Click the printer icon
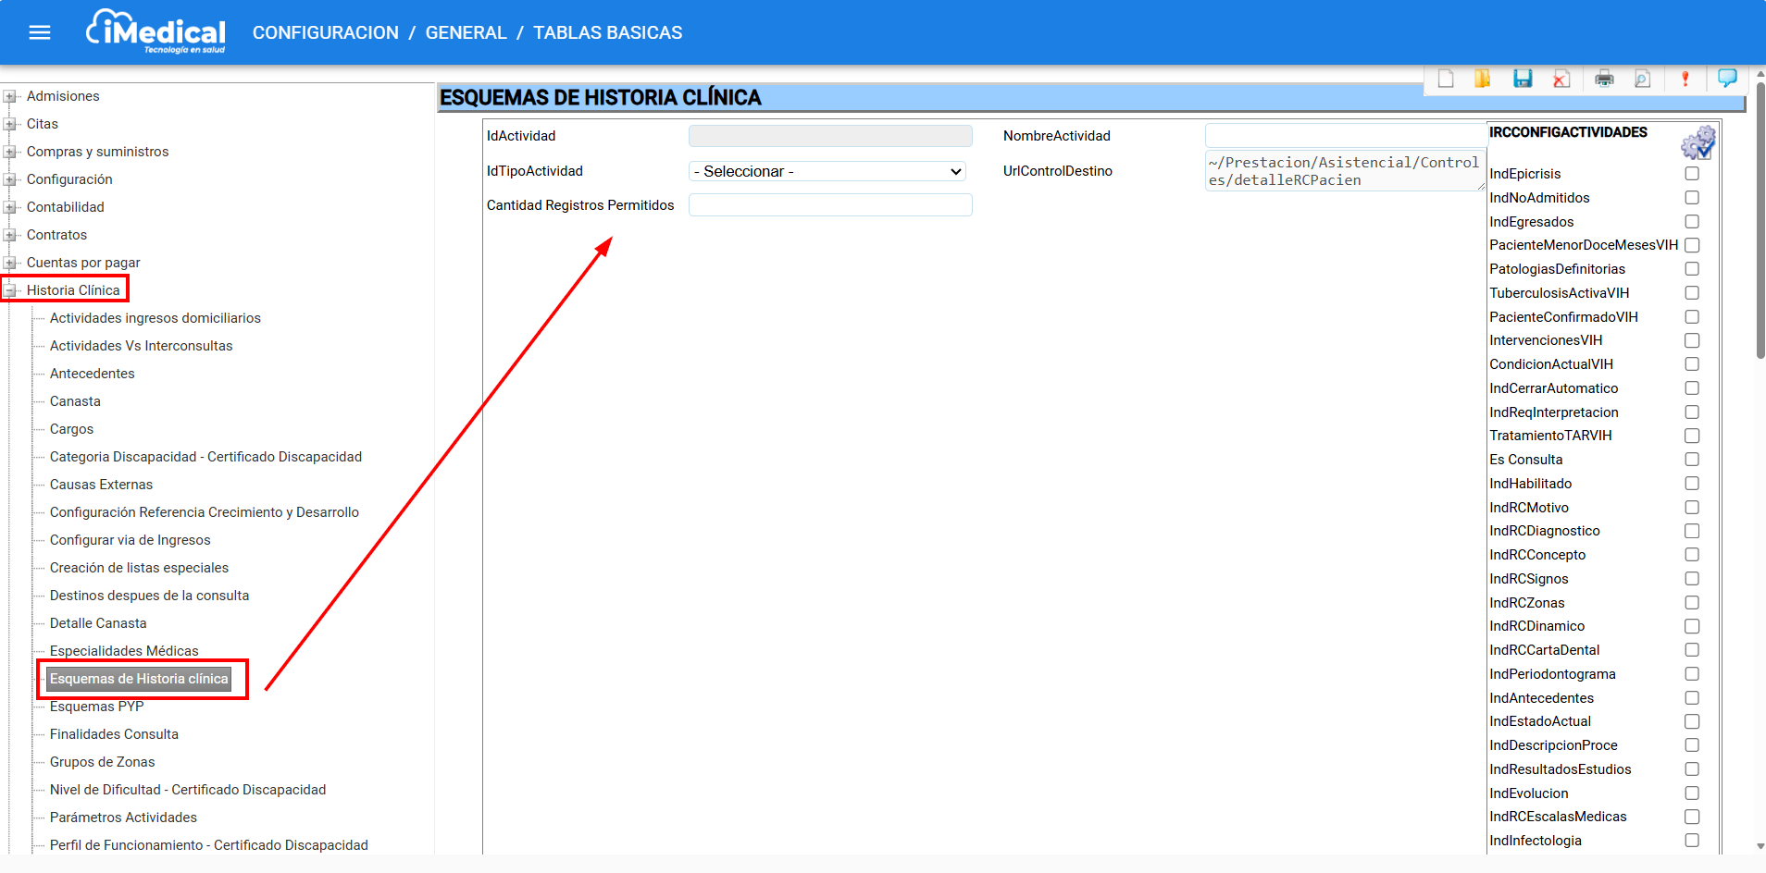 (x=1604, y=79)
